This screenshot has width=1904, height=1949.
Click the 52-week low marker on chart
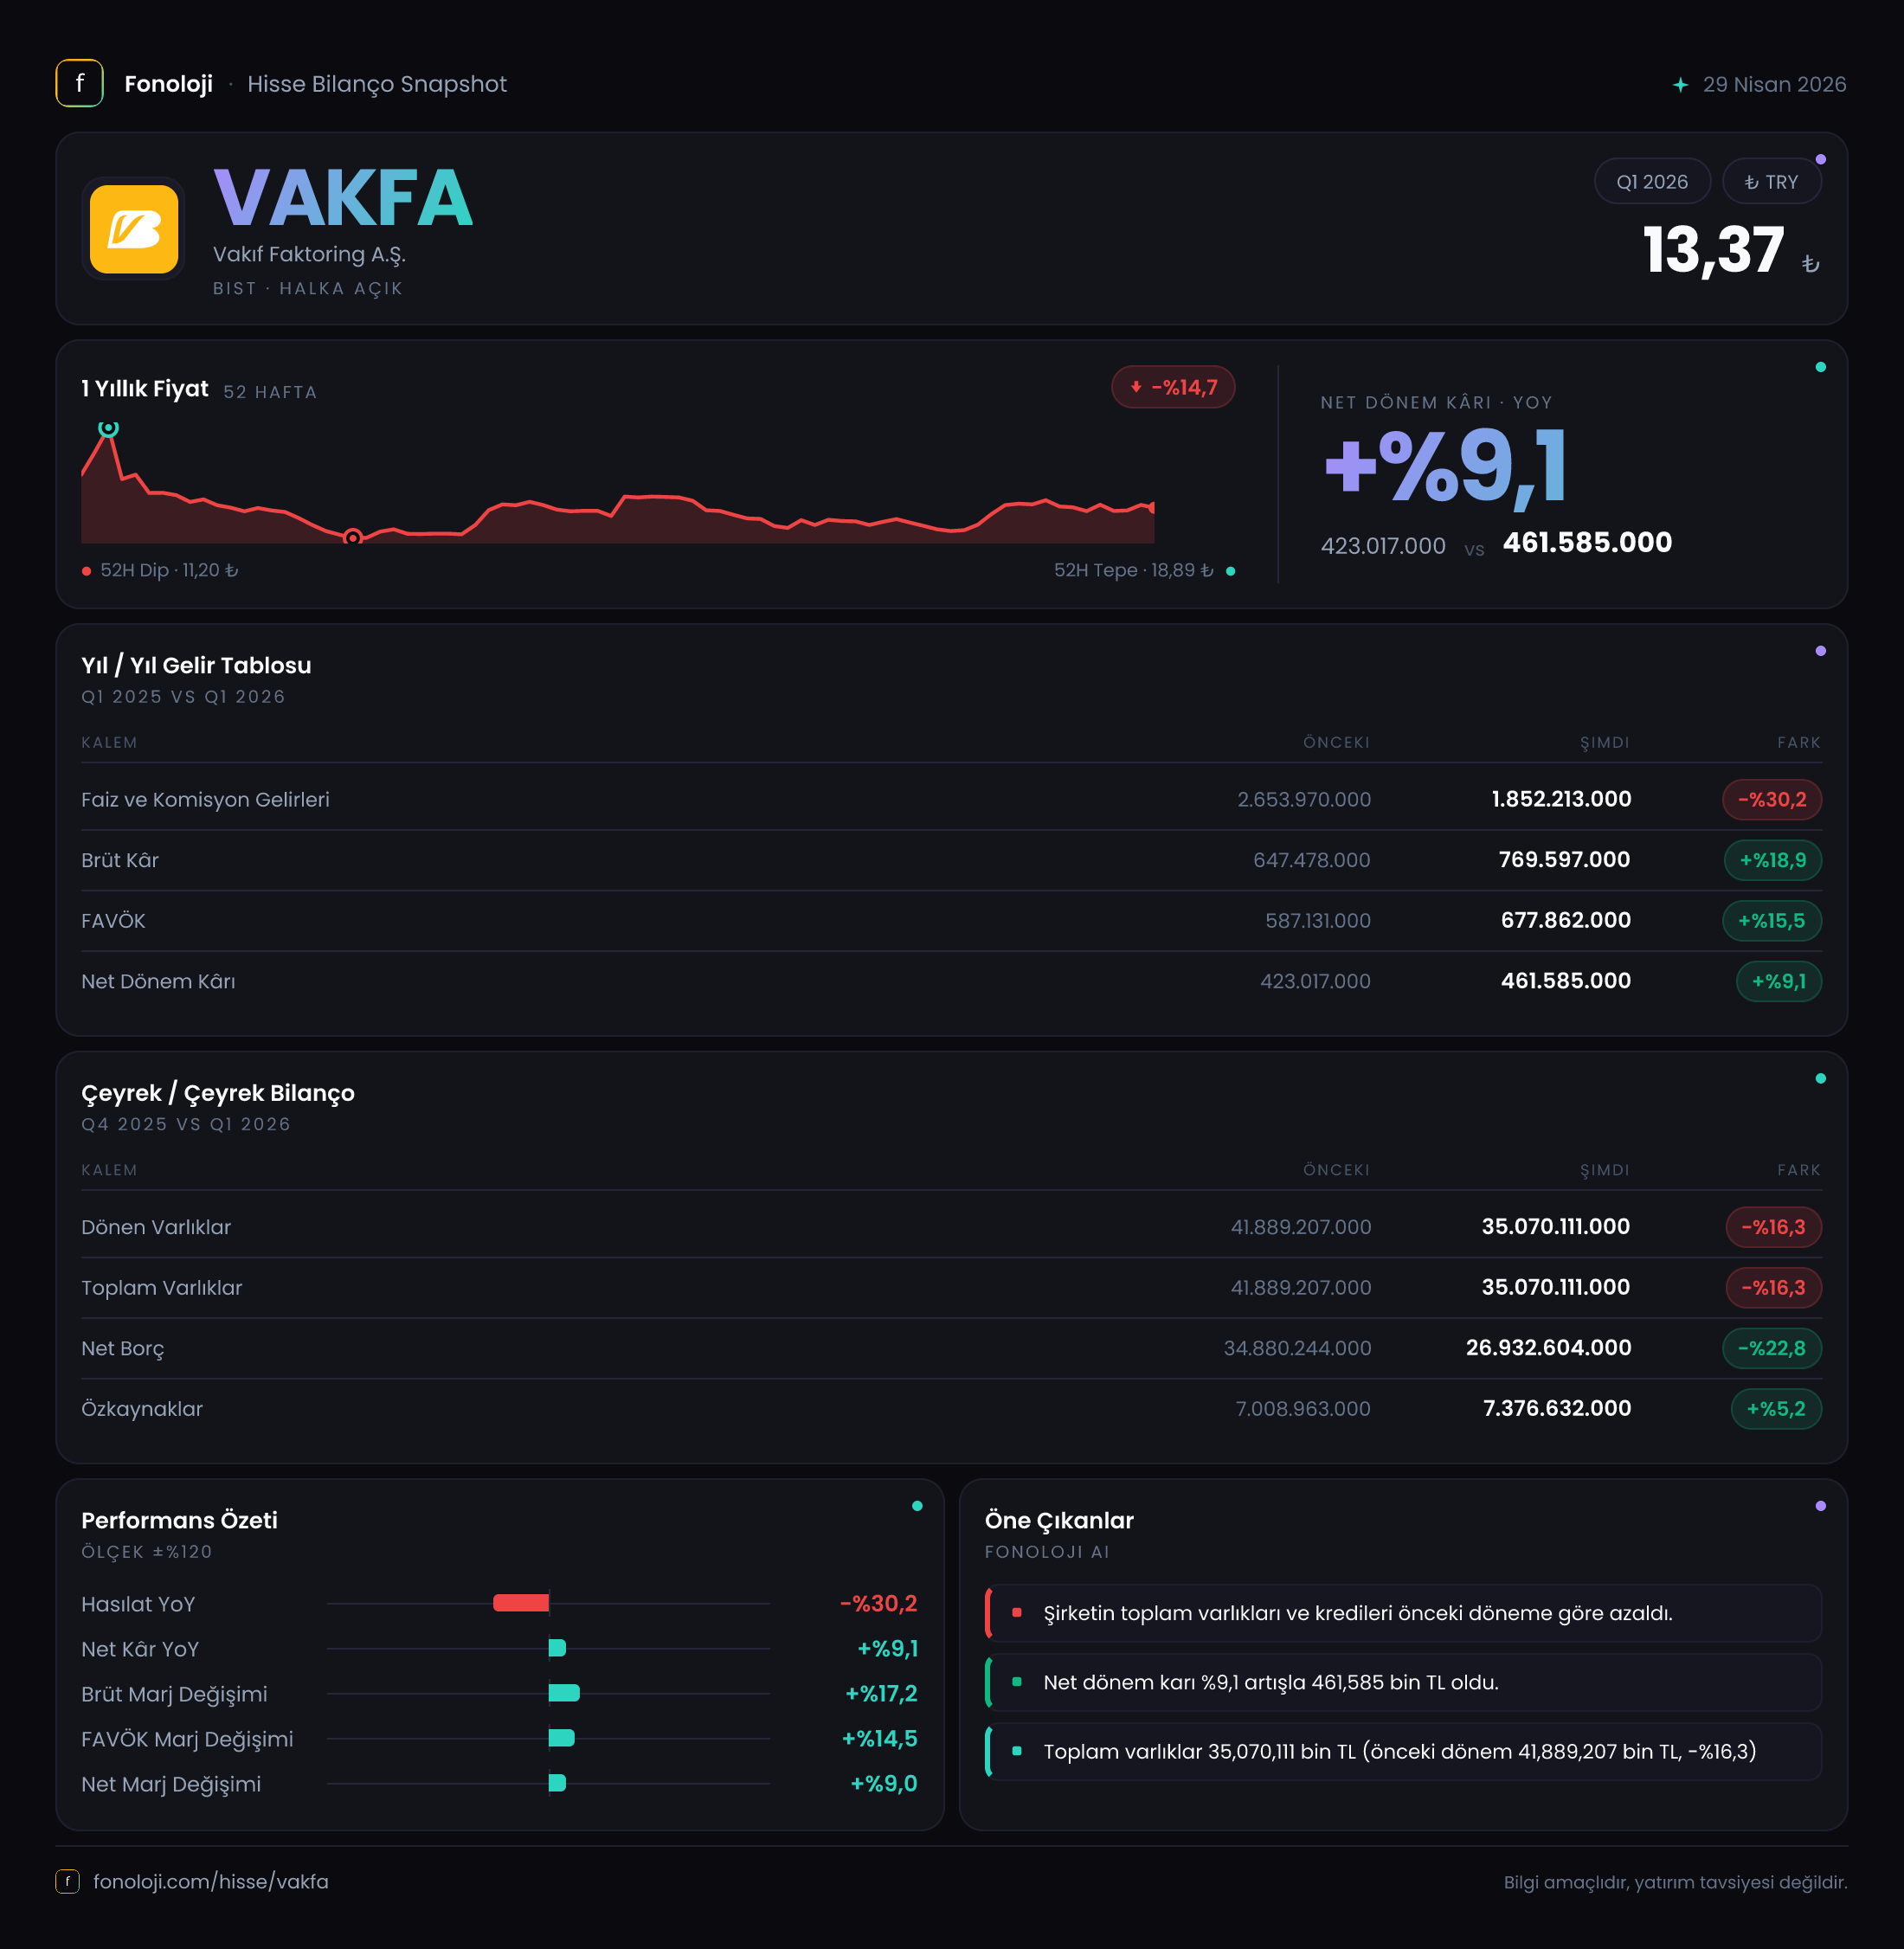352,538
